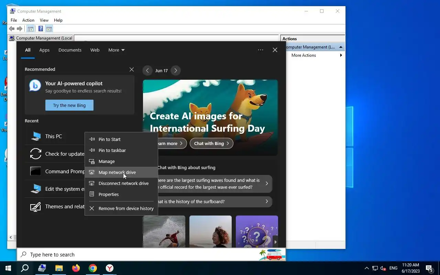Switch to the Web search tab
The height and width of the screenshot is (275, 440).
pyautogui.click(x=95, y=50)
